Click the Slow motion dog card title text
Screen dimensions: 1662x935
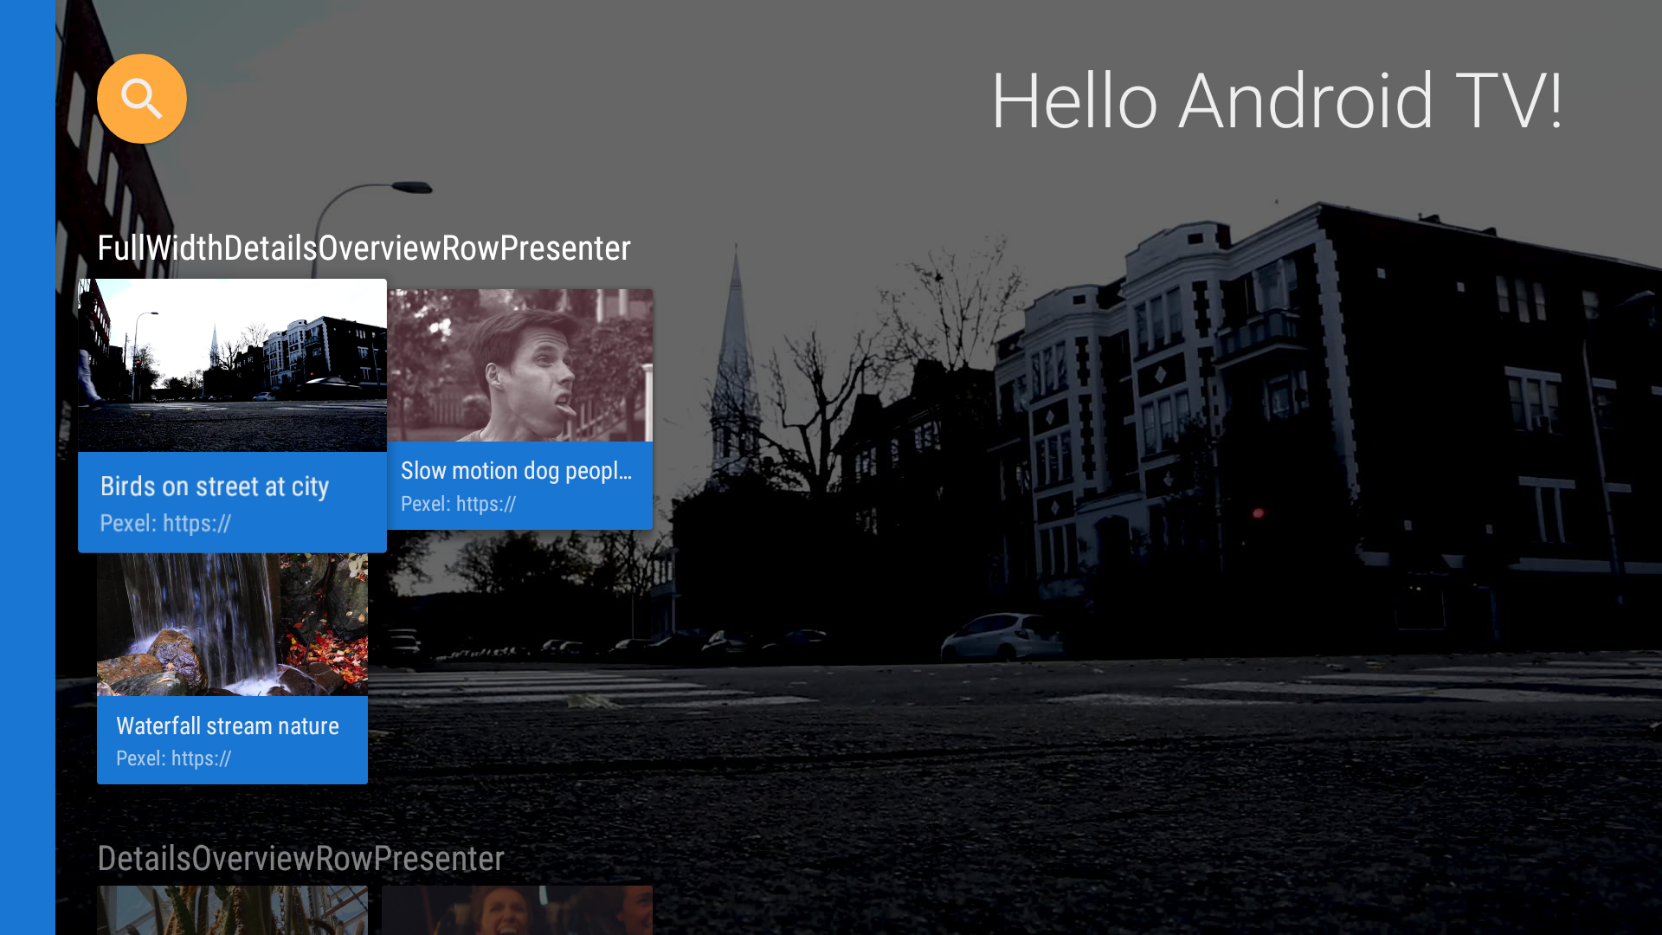click(x=516, y=471)
